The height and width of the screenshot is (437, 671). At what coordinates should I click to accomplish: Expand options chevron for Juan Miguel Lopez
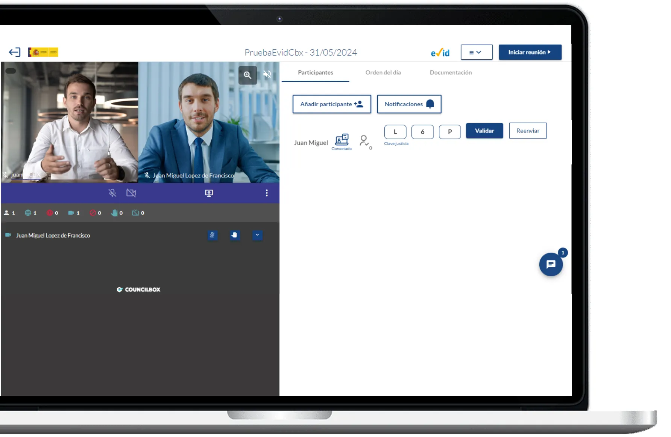[x=257, y=235]
